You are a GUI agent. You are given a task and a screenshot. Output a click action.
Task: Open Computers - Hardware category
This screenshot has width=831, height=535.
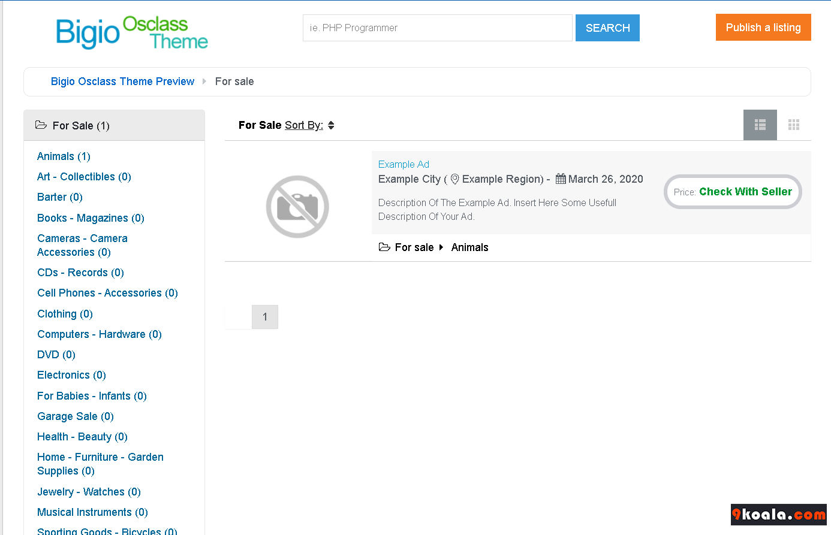click(x=100, y=334)
